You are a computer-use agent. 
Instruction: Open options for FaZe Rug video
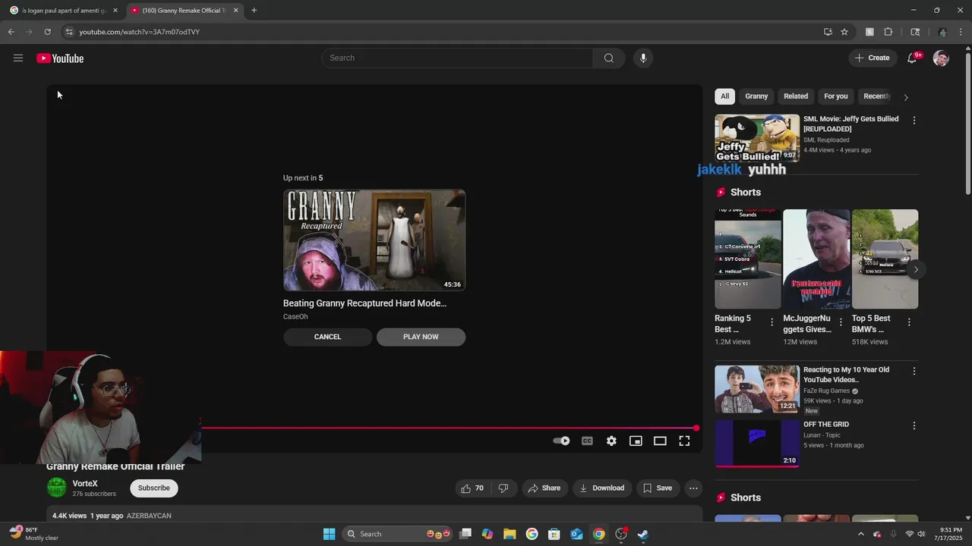coord(914,372)
